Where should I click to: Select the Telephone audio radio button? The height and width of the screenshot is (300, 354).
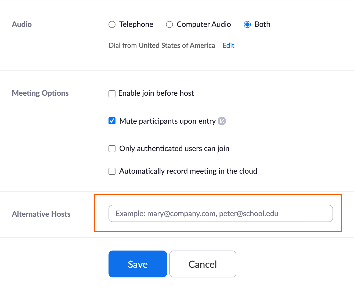pos(112,24)
